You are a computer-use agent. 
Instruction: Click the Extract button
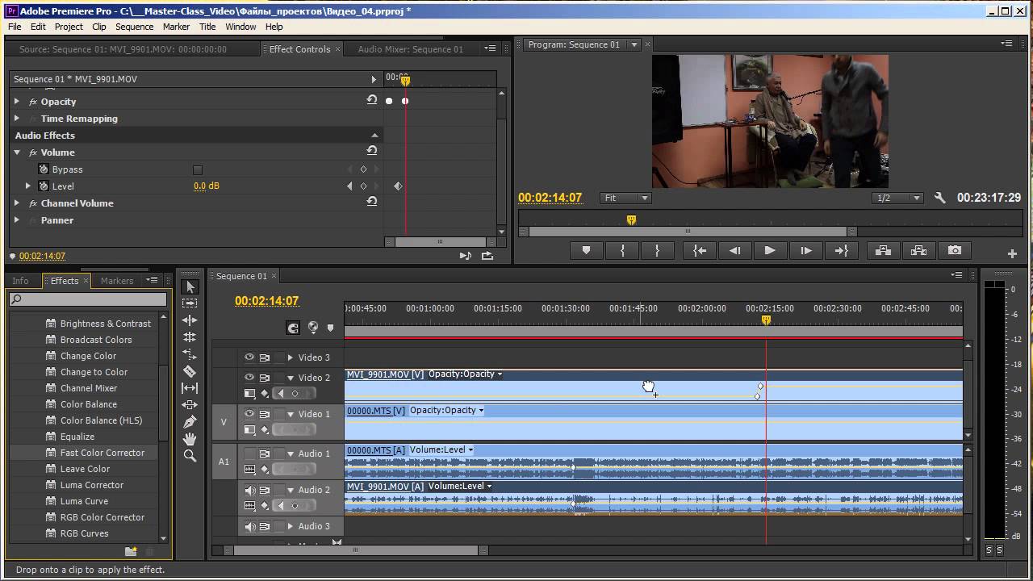[918, 251]
